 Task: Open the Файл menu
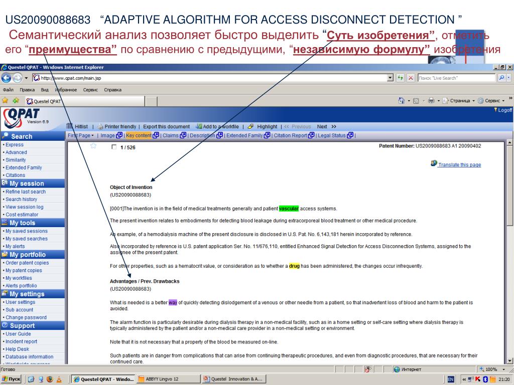click(8, 90)
